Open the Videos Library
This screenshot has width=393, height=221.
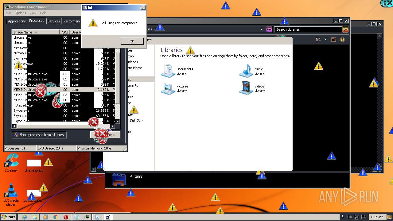coord(252,88)
